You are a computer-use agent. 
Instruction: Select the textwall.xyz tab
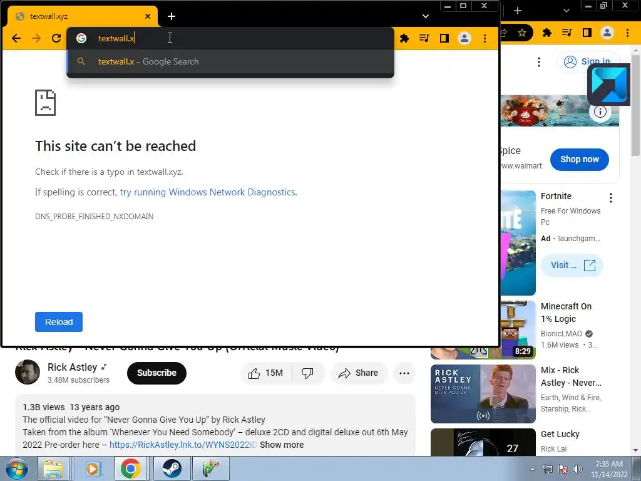[x=82, y=16]
